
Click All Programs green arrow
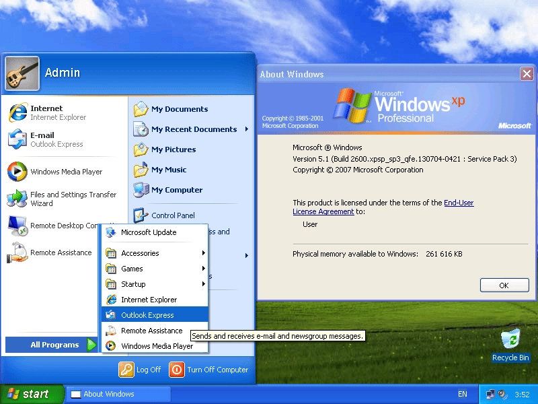point(91,345)
